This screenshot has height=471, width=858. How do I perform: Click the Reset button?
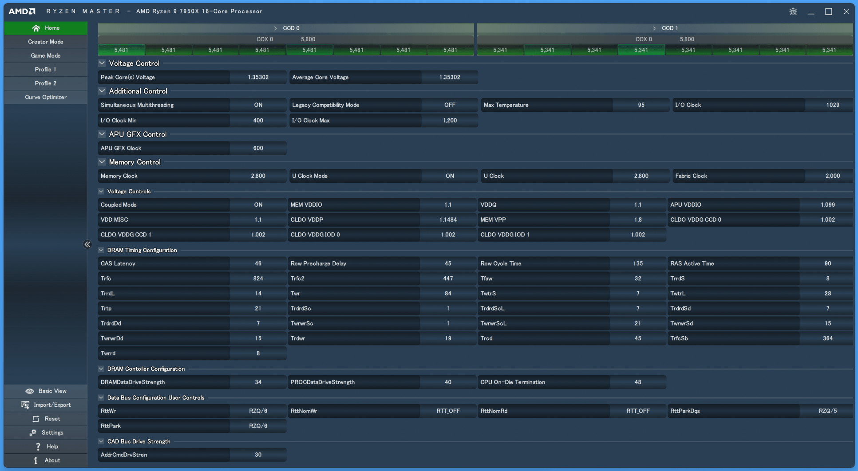(46, 419)
